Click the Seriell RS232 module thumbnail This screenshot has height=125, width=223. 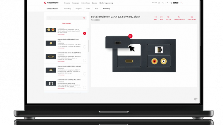pyautogui.click(x=51, y=57)
